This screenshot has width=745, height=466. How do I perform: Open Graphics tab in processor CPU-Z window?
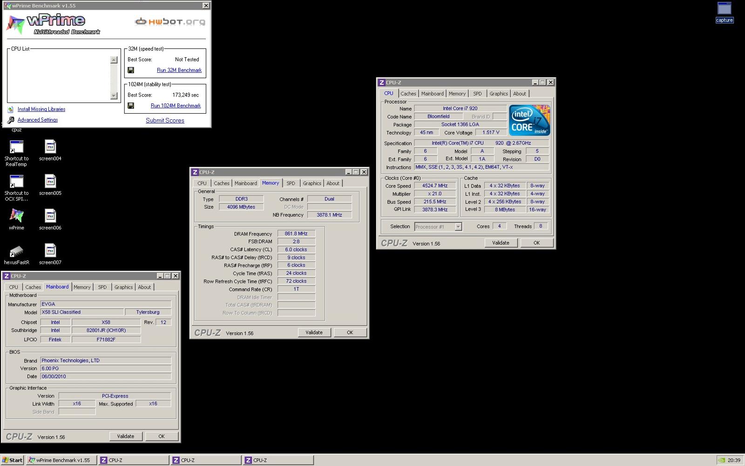499,94
